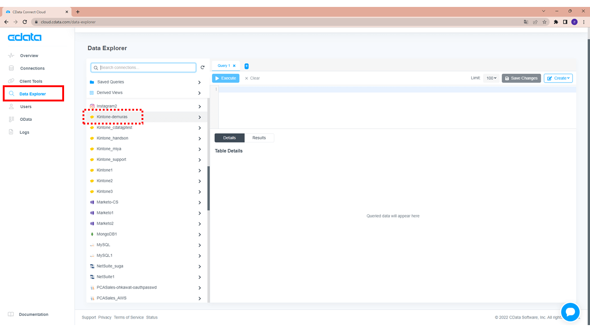Click the Save Changes button

(x=521, y=78)
